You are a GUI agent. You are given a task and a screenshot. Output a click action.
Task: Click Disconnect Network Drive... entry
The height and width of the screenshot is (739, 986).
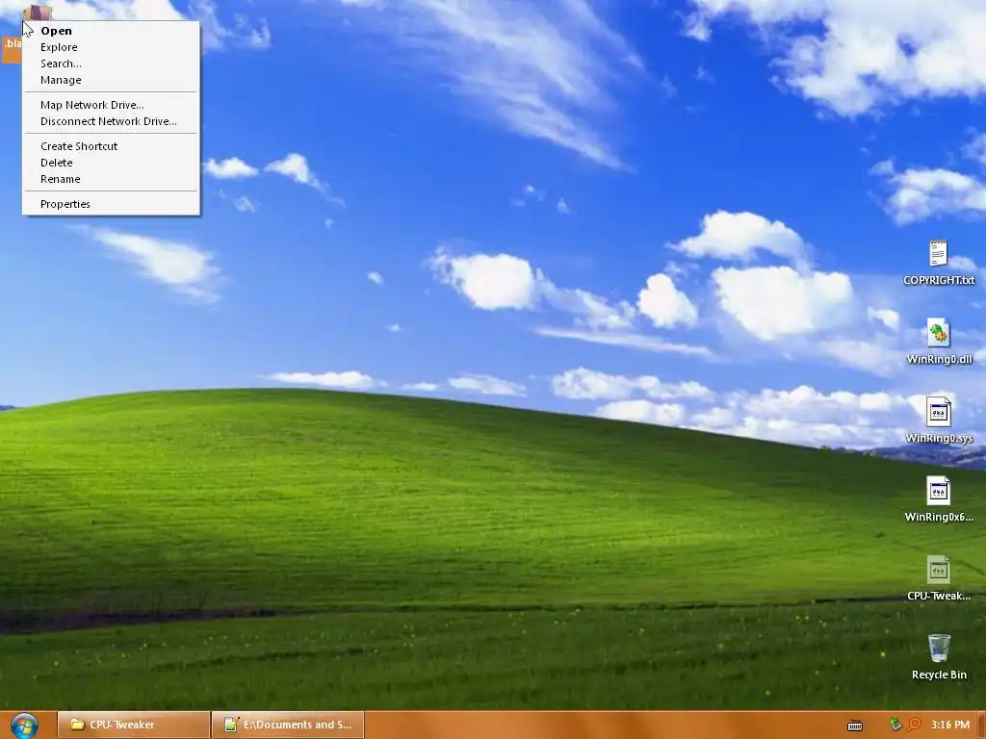pyautogui.click(x=111, y=121)
